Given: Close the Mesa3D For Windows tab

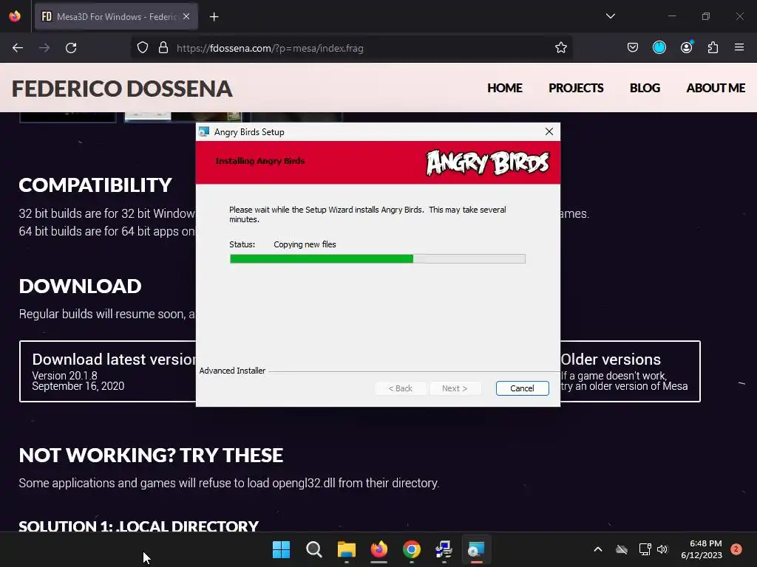Looking at the screenshot, I should click(186, 16).
